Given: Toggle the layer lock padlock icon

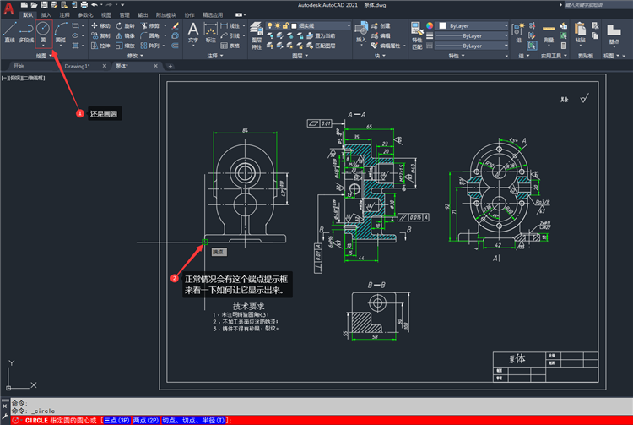Looking at the screenshot, I should click(x=285, y=25).
